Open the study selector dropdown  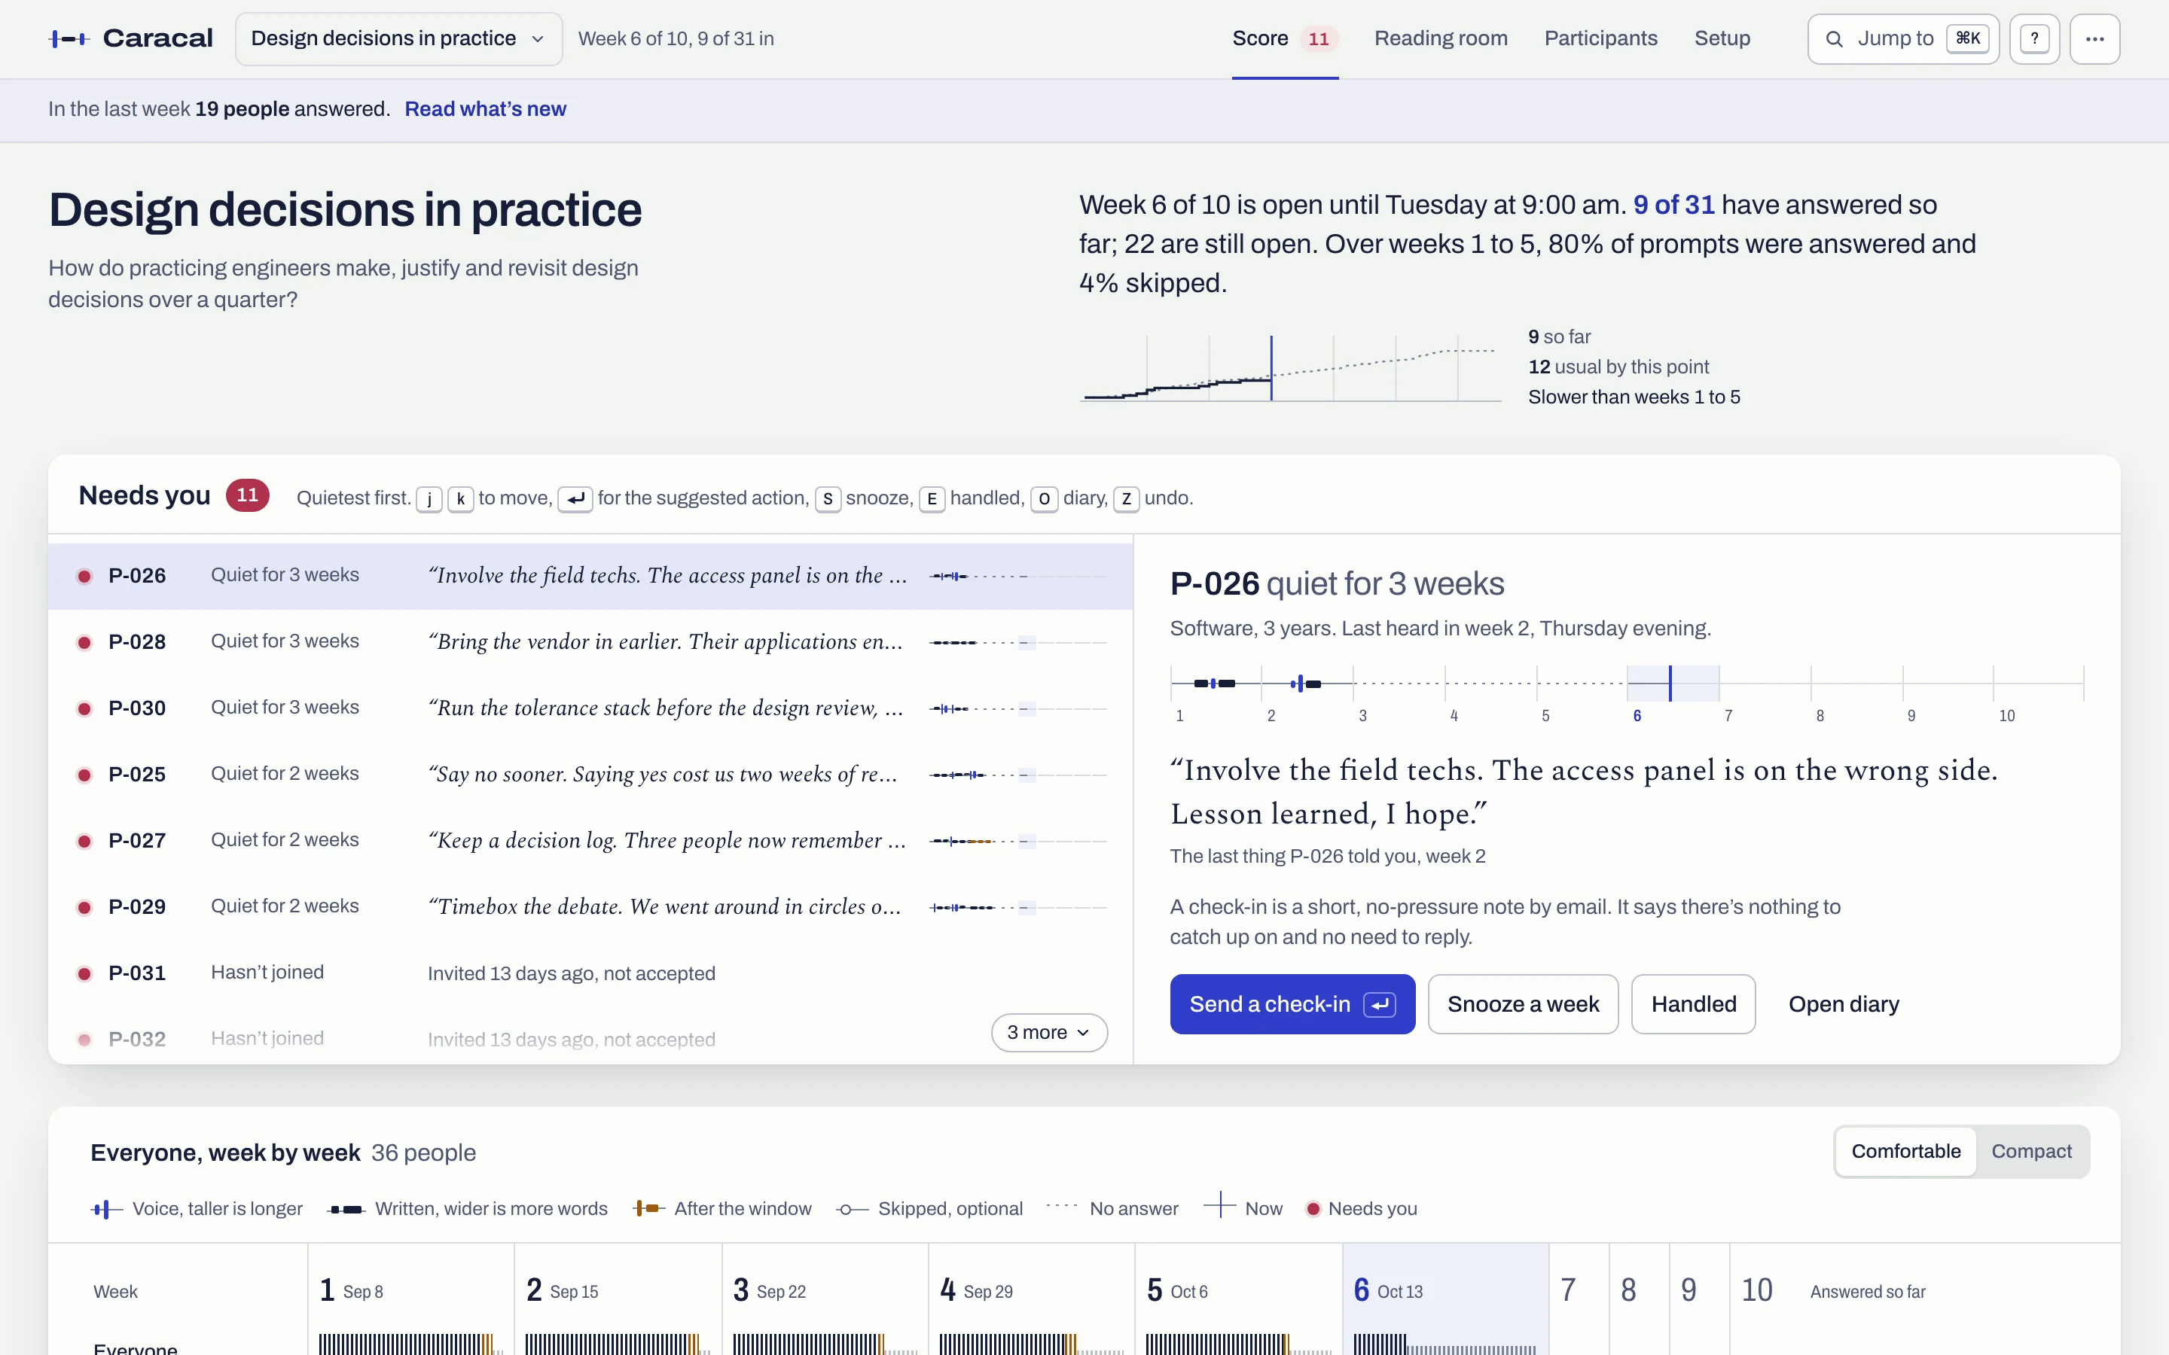pyautogui.click(x=399, y=38)
